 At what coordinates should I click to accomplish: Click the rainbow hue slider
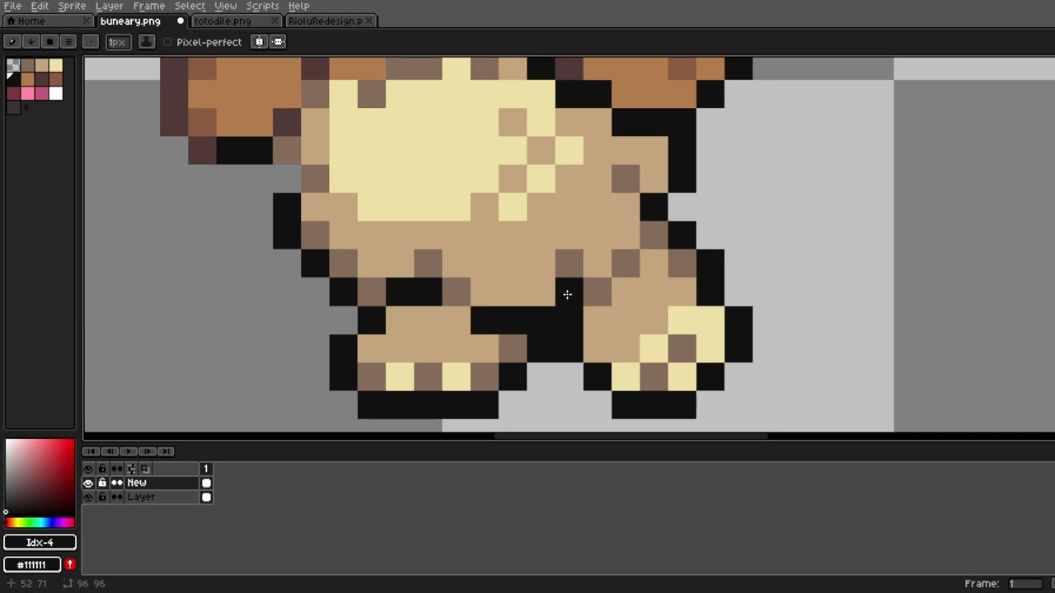40,522
